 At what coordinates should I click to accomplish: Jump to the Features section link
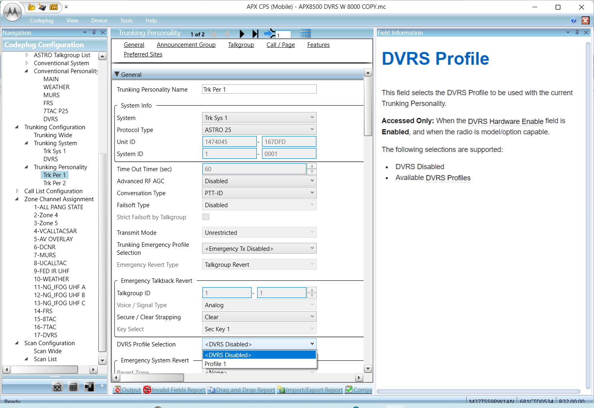click(x=318, y=45)
